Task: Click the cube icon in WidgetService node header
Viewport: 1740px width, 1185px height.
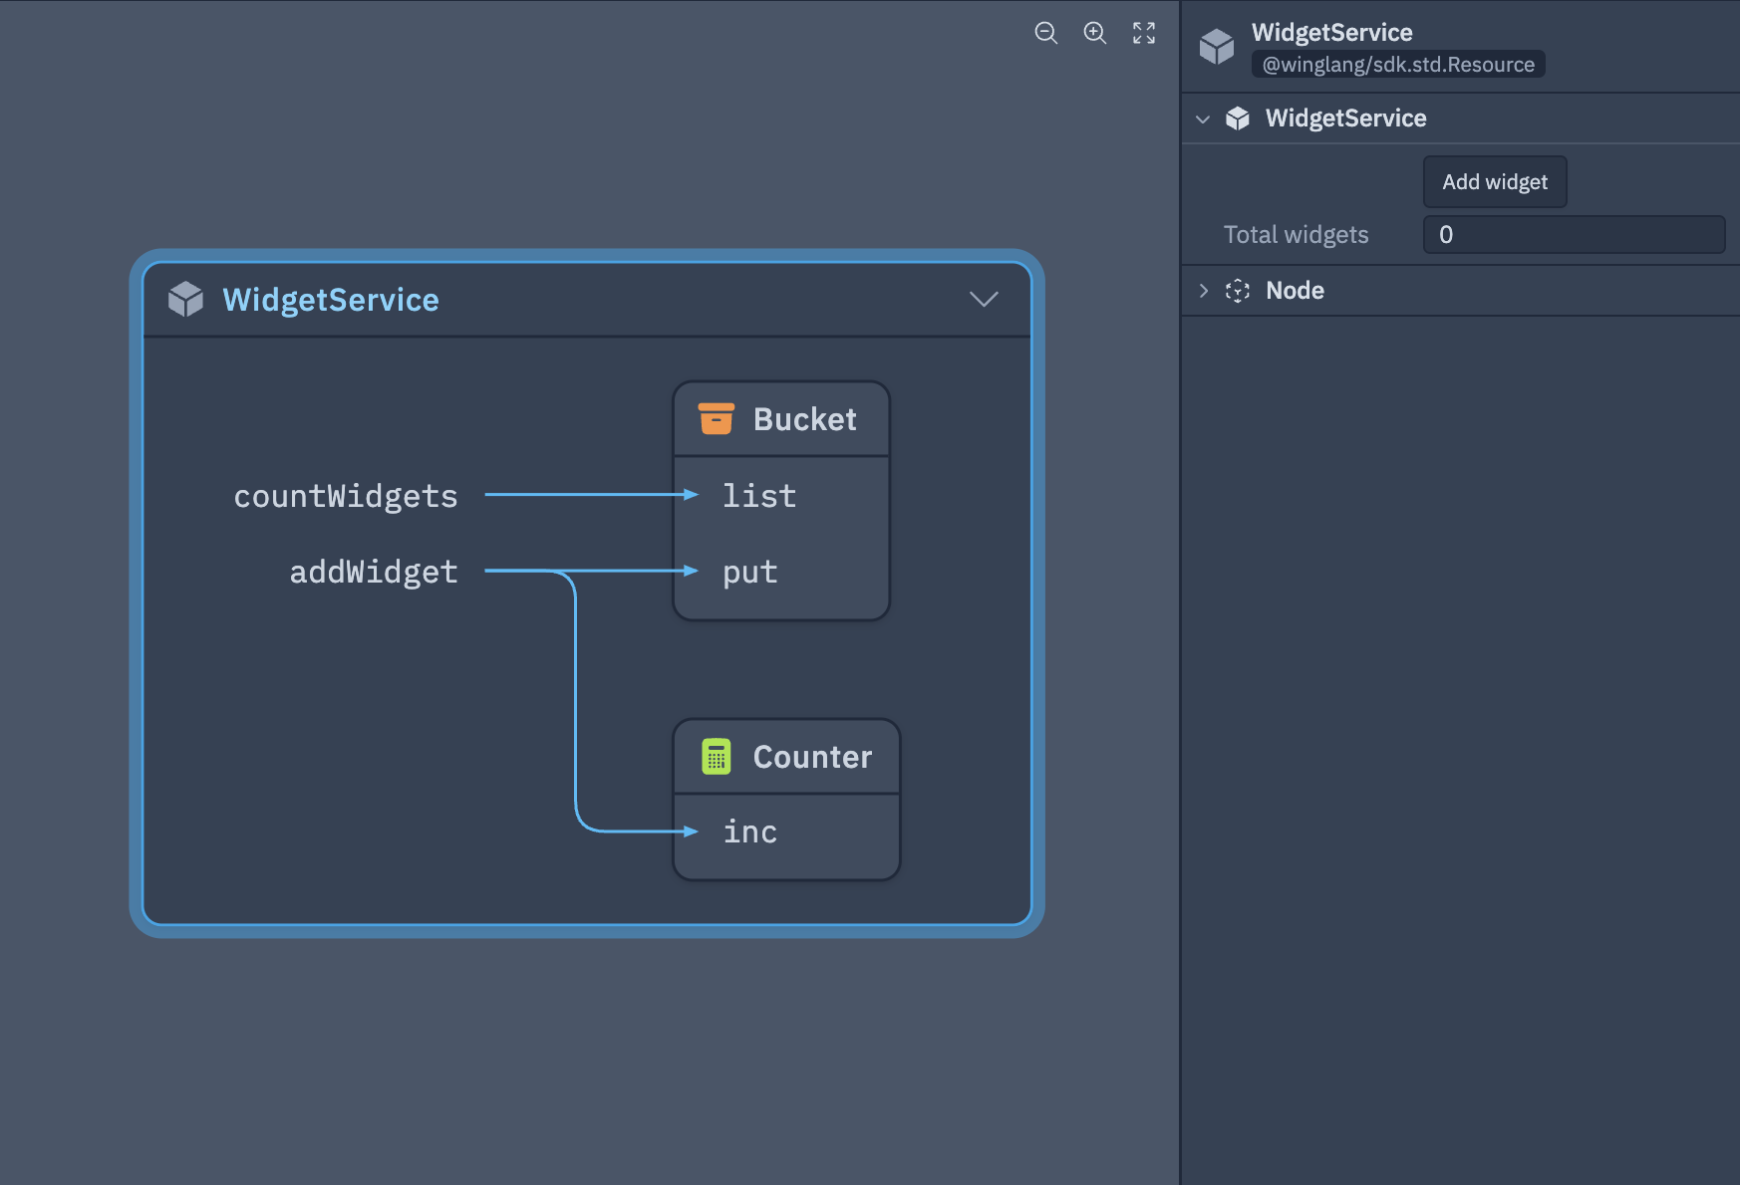Action: 185,299
